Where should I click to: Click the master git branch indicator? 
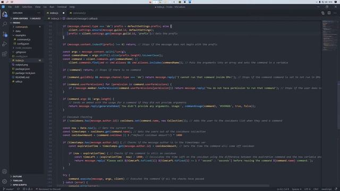[x=8, y=189]
